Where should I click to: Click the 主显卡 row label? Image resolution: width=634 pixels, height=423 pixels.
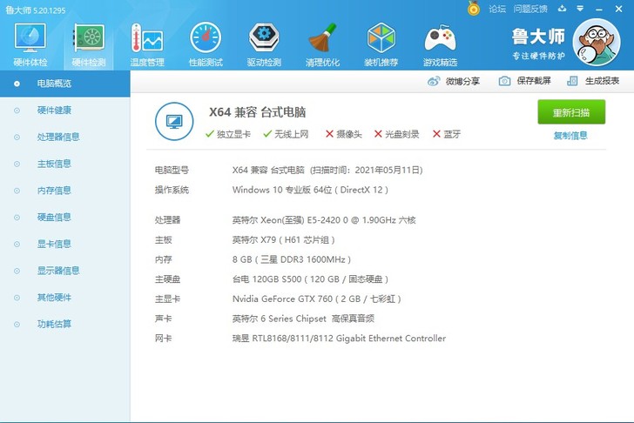point(167,299)
